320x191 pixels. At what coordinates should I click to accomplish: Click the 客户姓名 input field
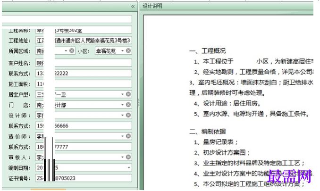point(84,63)
